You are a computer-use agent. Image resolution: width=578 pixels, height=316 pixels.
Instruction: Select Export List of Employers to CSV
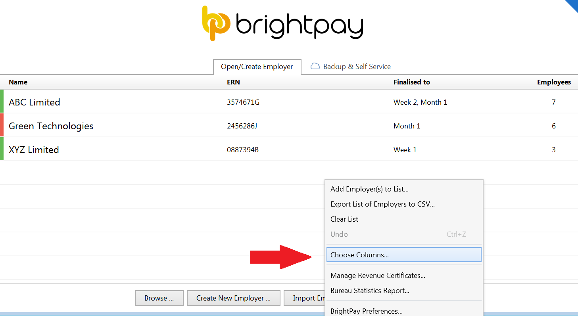(404, 204)
